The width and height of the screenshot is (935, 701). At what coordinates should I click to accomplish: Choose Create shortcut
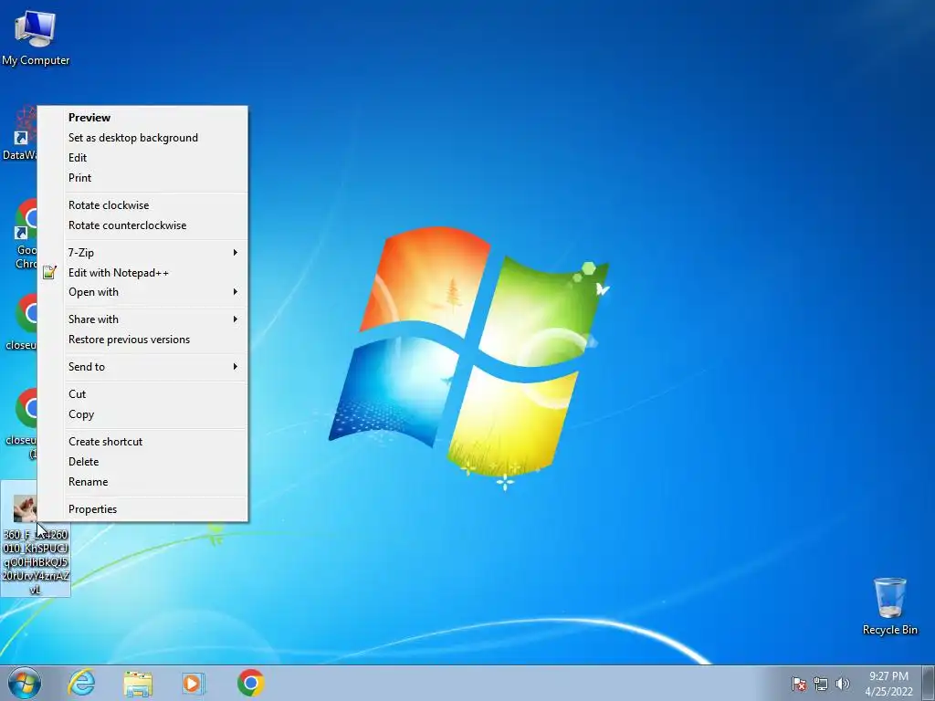pos(142,442)
